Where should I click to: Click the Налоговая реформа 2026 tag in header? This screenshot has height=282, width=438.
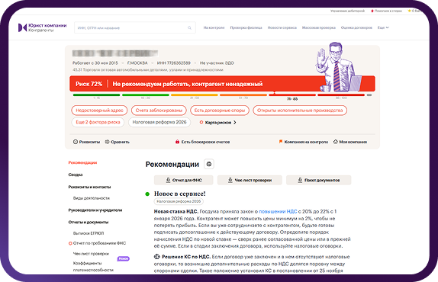[159, 122]
